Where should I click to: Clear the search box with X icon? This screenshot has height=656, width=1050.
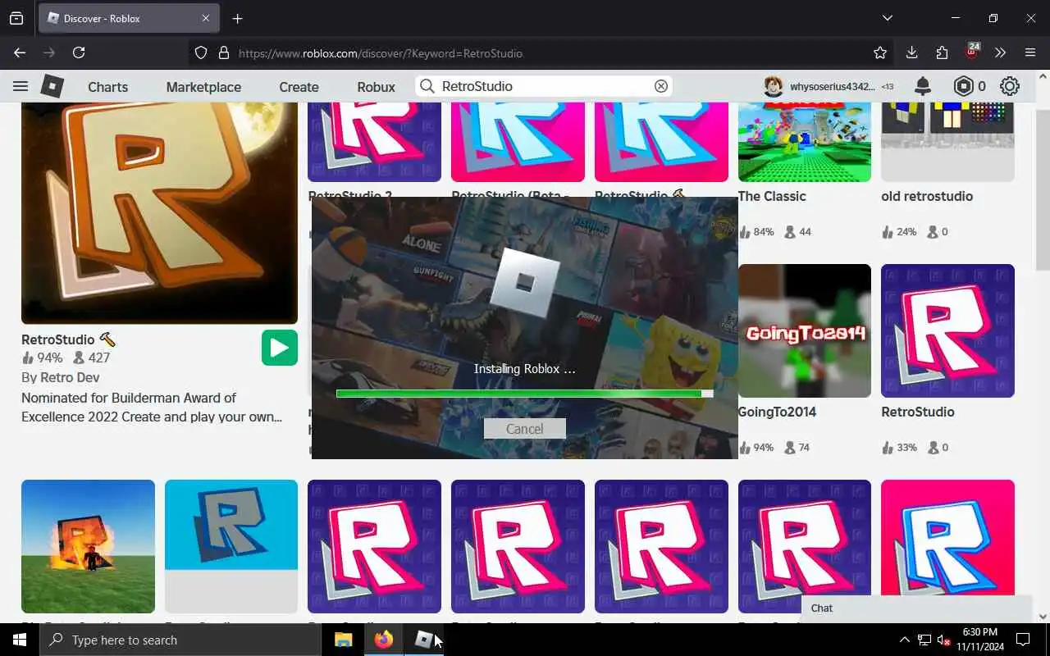(660, 86)
